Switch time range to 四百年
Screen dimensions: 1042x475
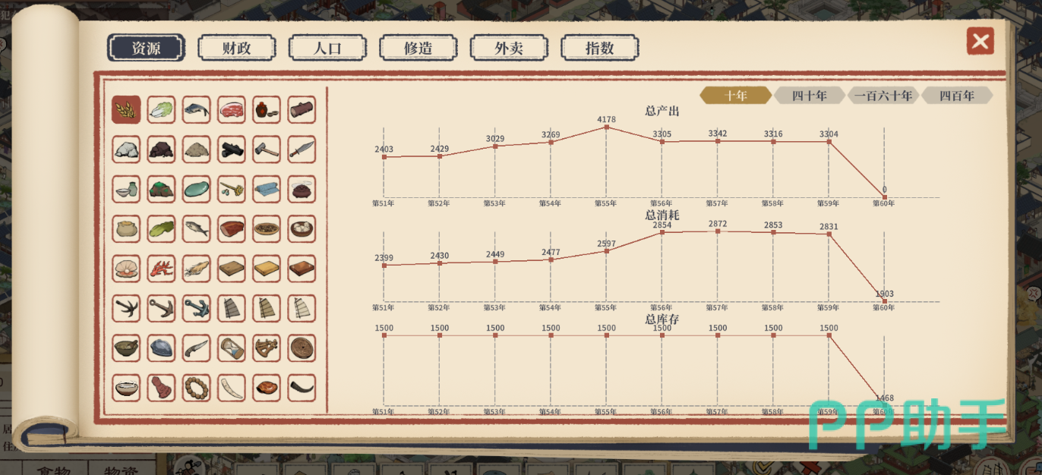point(957,96)
